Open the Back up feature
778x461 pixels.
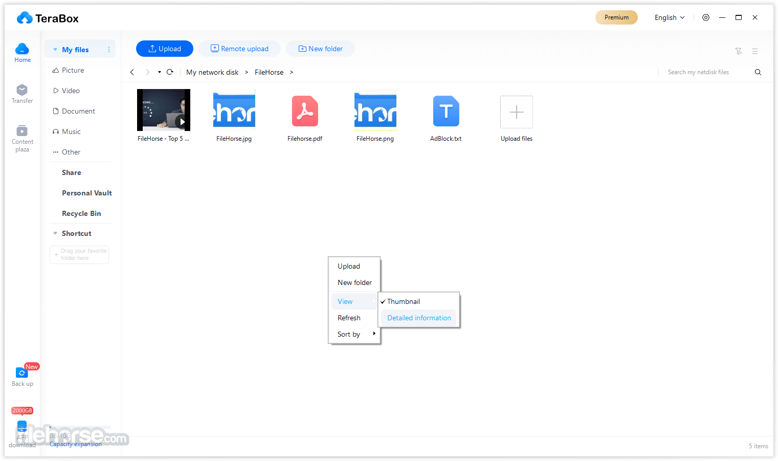click(22, 377)
